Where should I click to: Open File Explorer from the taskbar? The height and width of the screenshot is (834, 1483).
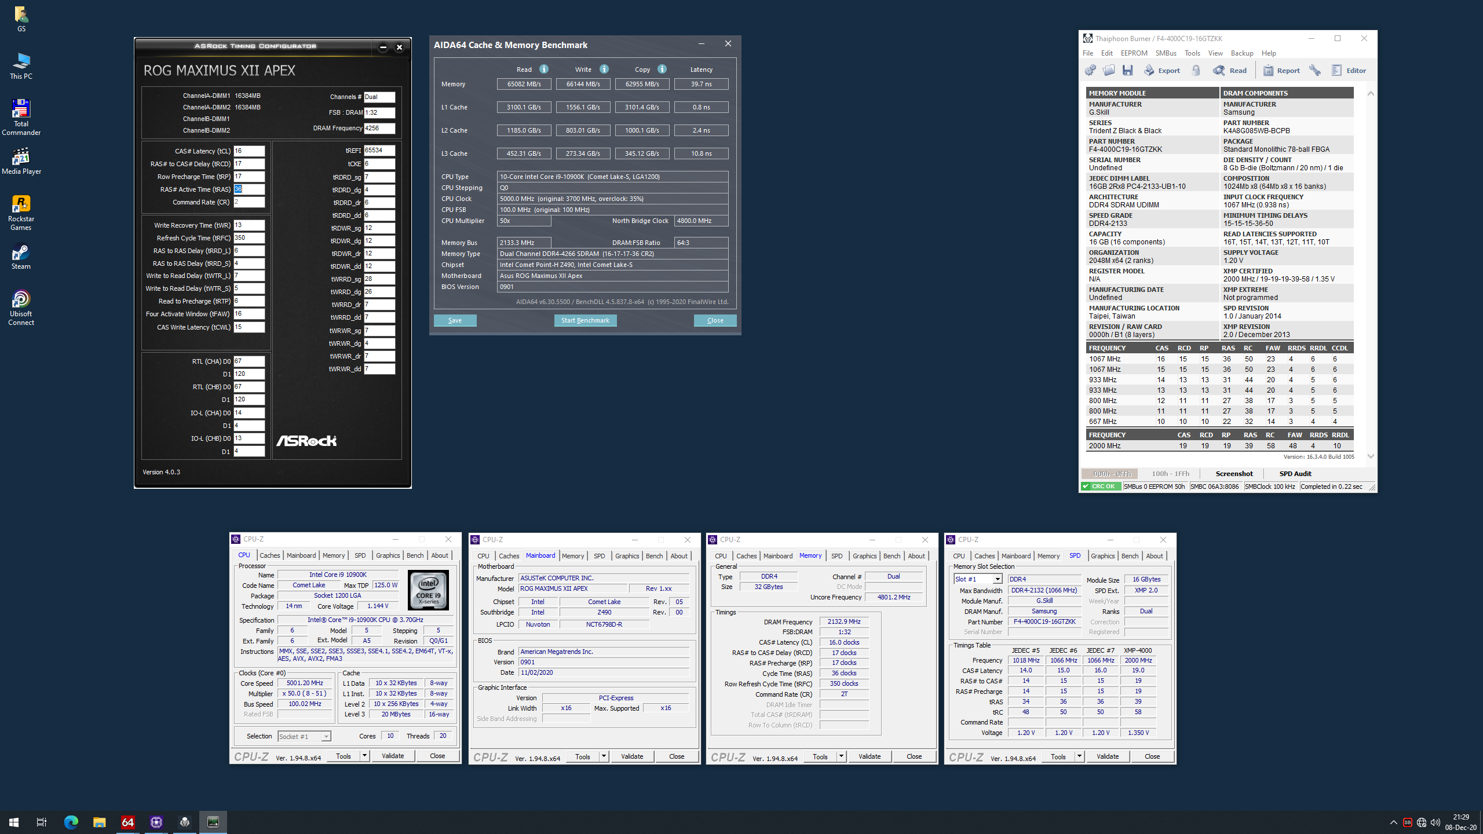click(99, 822)
